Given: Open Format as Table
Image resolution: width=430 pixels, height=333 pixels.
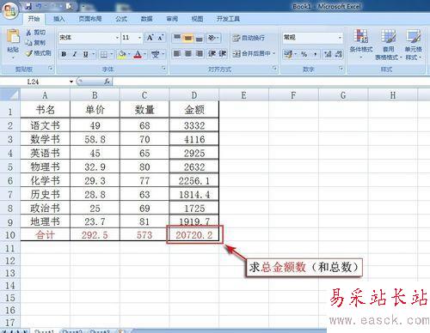Looking at the screenshot, I should click(388, 45).
